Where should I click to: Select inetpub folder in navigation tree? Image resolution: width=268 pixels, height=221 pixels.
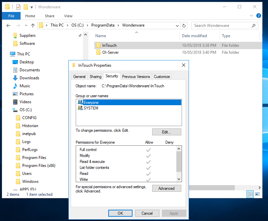(29, 134)
